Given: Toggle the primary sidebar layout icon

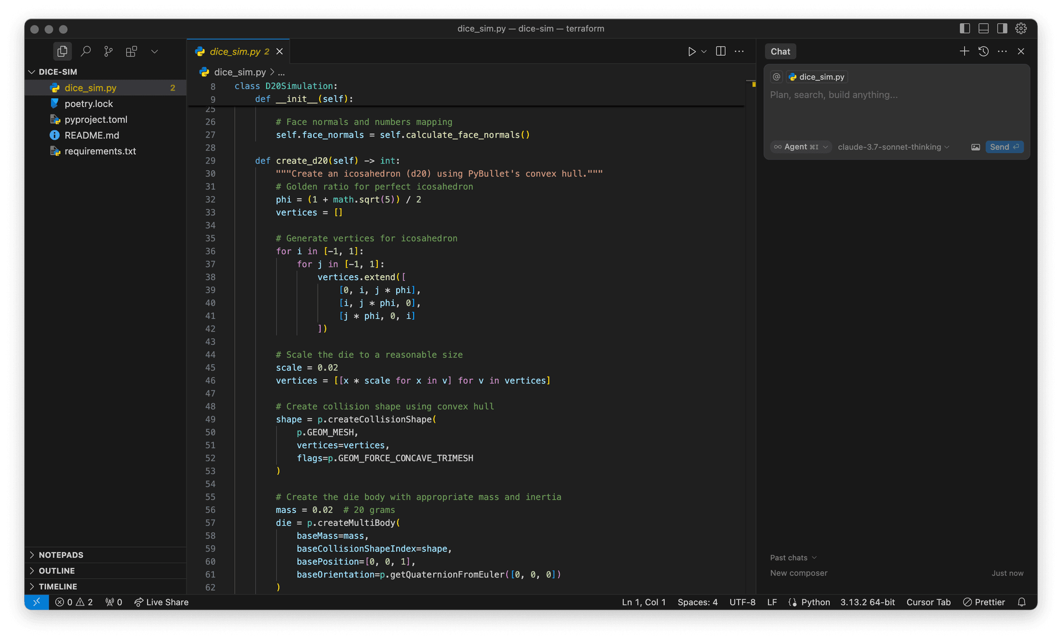Looking at the screenshot, I should tap(965, 28).
